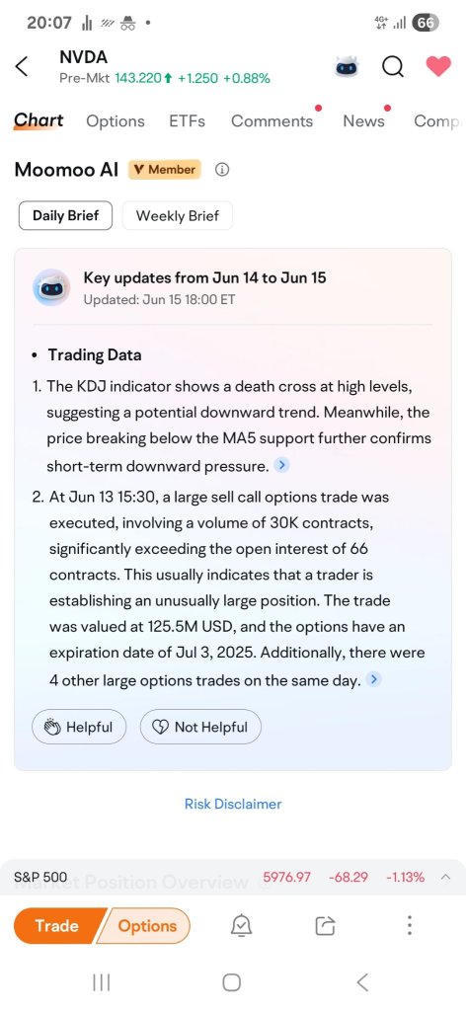Expand details arrow after KDJ indicator item

[281, 466]
